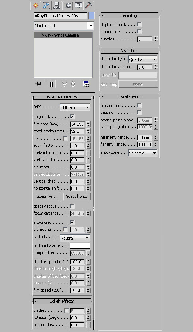Click the distortion amount field
This screenshot has height=332, width=193.
pos(145,68)
